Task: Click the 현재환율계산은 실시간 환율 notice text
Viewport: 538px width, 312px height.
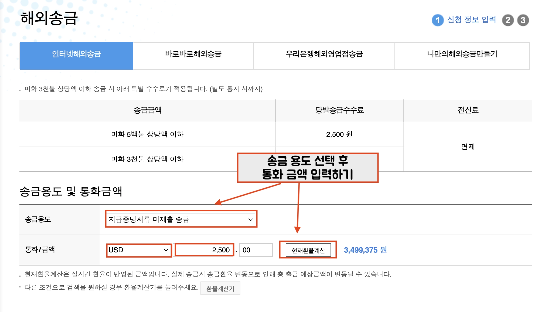Action: click(x=208, y=274)
